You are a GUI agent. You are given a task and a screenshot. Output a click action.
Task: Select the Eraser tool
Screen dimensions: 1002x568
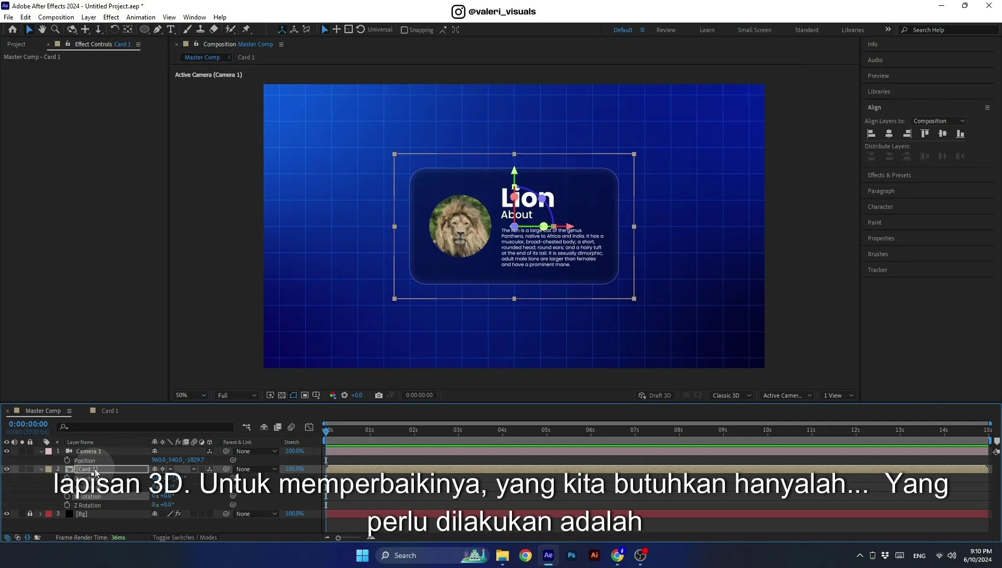coord(214,30)
